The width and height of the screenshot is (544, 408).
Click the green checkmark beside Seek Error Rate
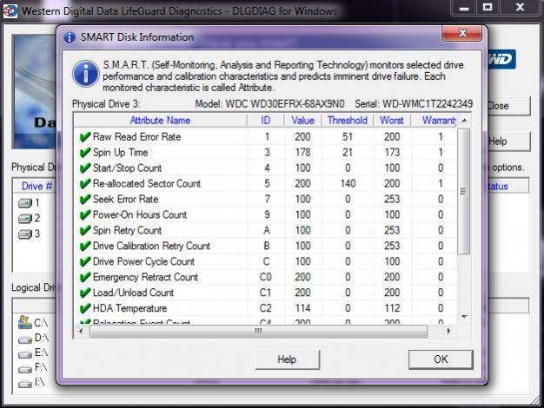point(85,200)
